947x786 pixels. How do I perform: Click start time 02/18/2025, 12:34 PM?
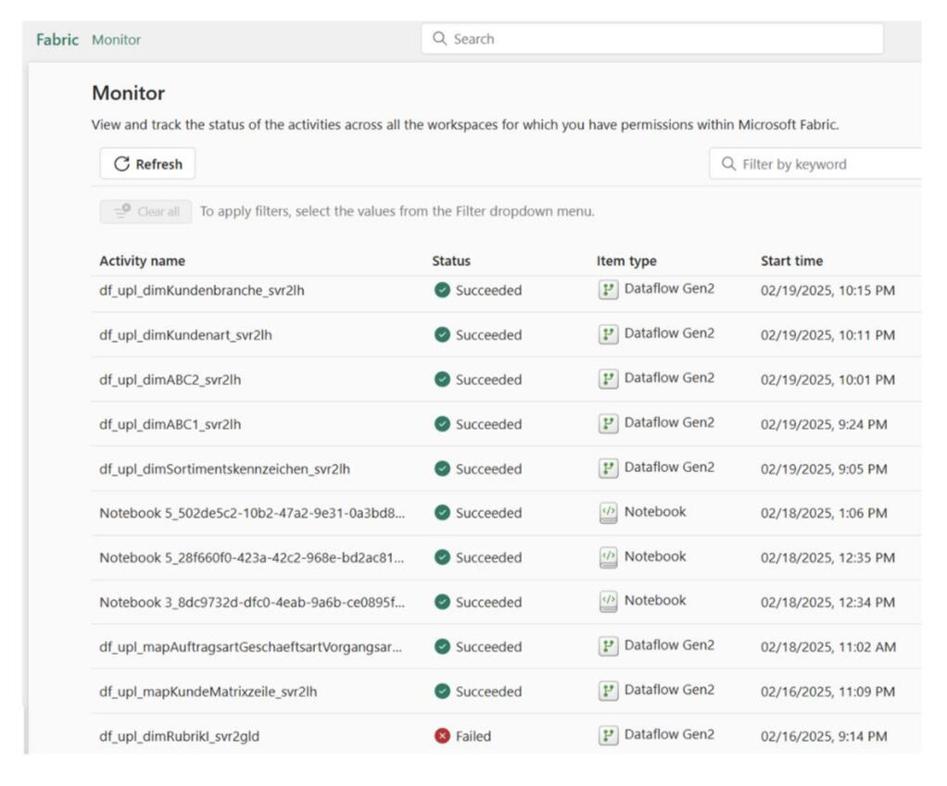827,602
